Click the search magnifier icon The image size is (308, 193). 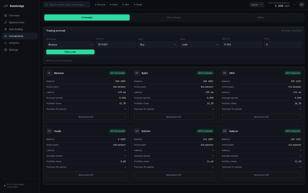pos(47,5)
